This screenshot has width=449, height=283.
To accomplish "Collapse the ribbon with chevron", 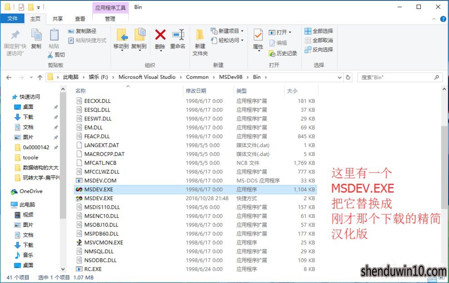I will pos(434,19).
